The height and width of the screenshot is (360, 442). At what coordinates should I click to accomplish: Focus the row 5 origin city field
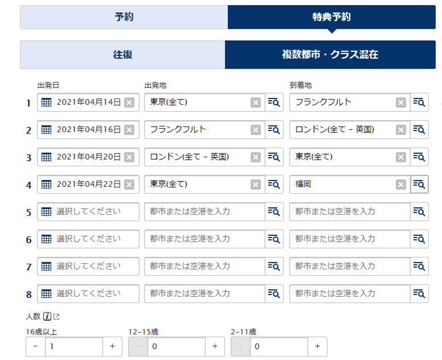204,212
